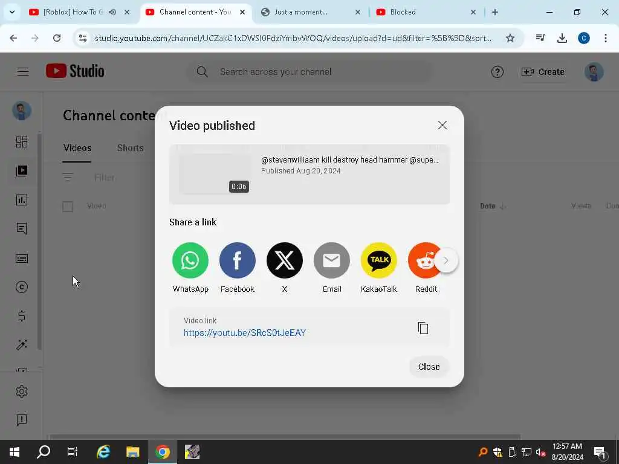Viewport: 619px width, 464px height.
Task: Open File Explorer from taskbar
Action: pyautogui.click(x=133, y=452)
